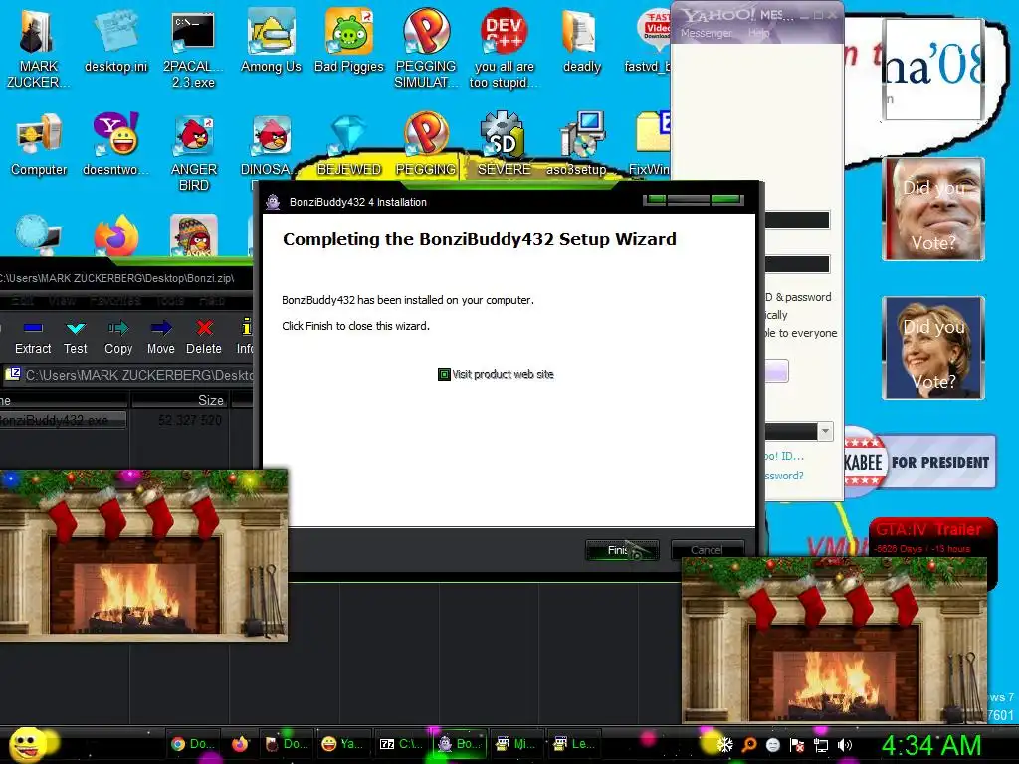This screenshot has height=764, width=1019.
Task: Click the network tray icon
Action: pyautogui.click(x=821, y=745)
